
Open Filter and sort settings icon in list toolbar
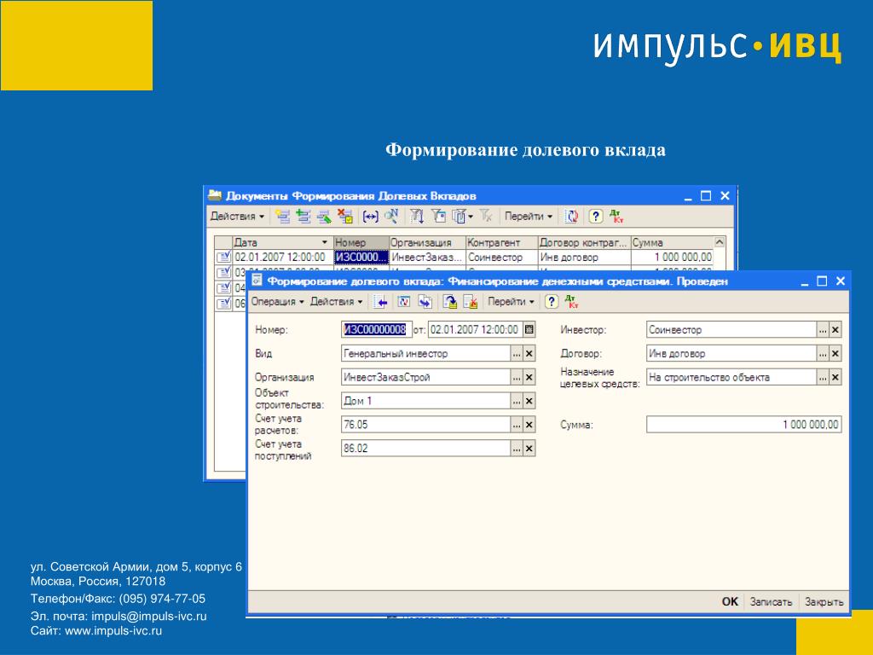click(x=418, y=216)
